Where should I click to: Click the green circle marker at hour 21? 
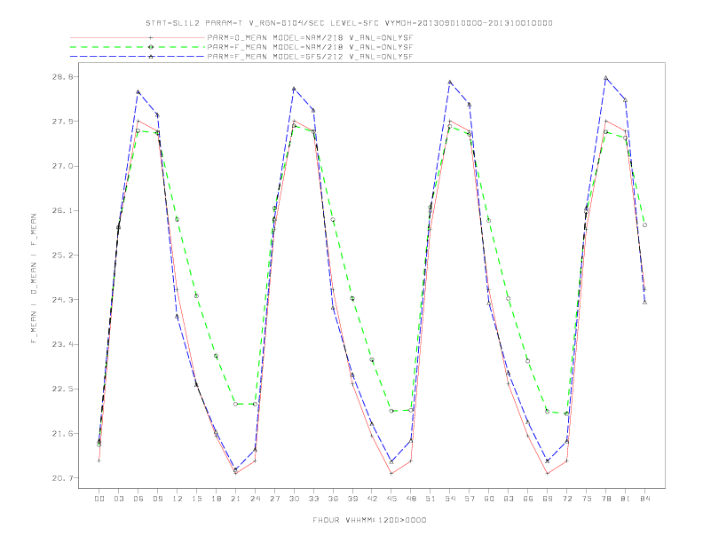tap(235, 404)
